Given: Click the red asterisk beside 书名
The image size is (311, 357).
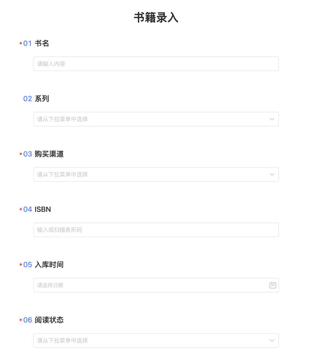Looking at the screenshot, I should 21,43.
